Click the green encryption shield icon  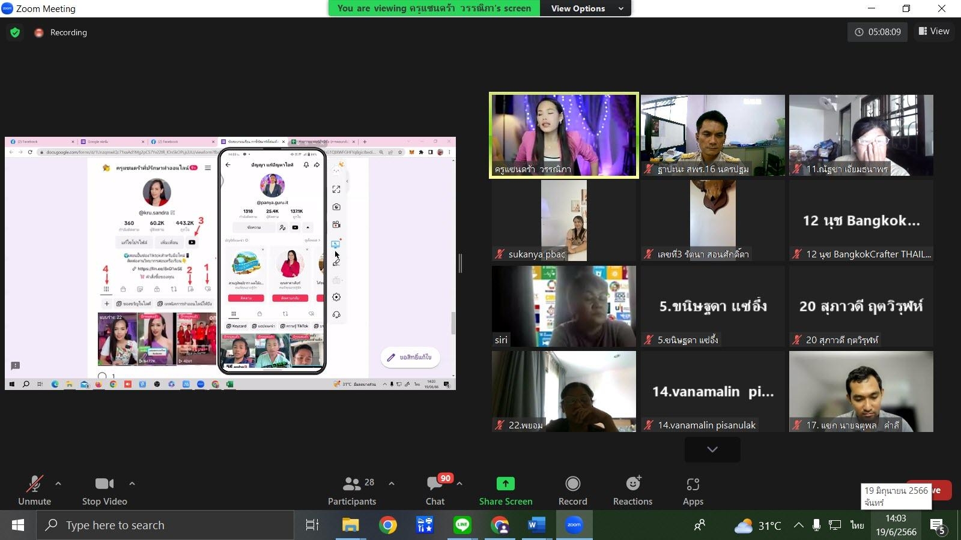pyautogui.click(x=15, y=32)
